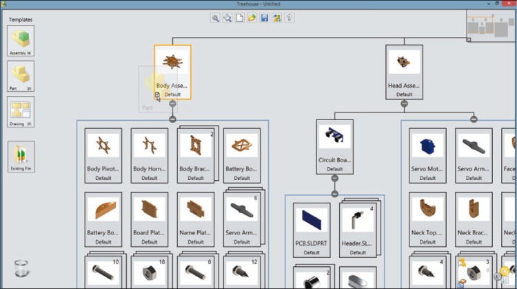Click the zoom to area magnifier icon
Viewport: 517px width, 289px height.
click(216, 19)
